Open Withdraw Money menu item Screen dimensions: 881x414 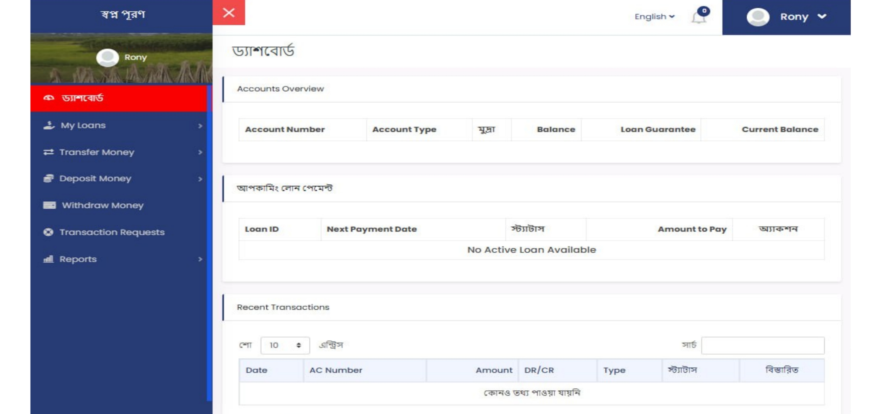(103, 205)
